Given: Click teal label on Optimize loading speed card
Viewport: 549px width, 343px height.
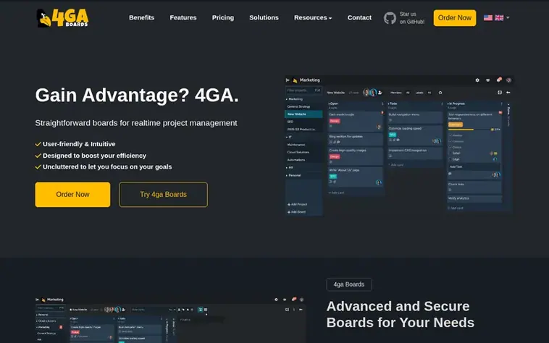Looking at the screenshot, I should point(393,135).
